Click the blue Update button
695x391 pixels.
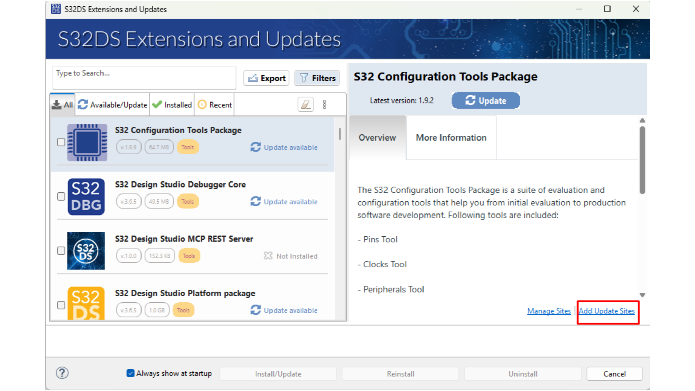coord(486,100)
